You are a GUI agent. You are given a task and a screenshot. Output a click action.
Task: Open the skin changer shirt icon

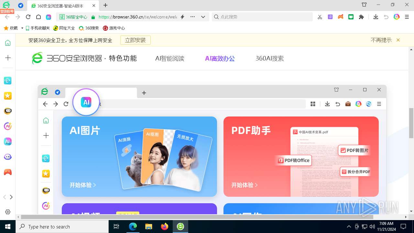(364, 5)
